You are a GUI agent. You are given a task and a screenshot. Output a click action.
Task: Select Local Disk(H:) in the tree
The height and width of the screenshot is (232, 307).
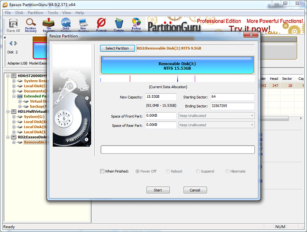point(35,127)
